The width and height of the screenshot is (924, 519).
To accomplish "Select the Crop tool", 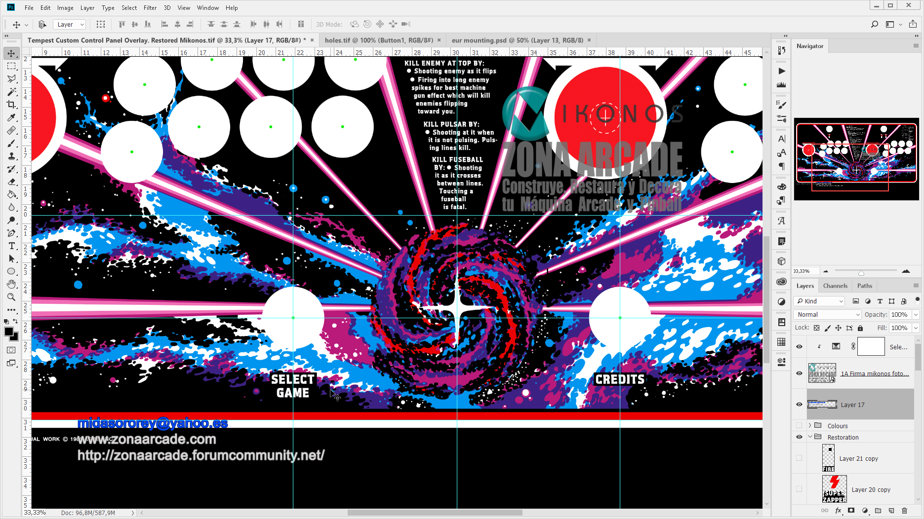I will 11,105.
